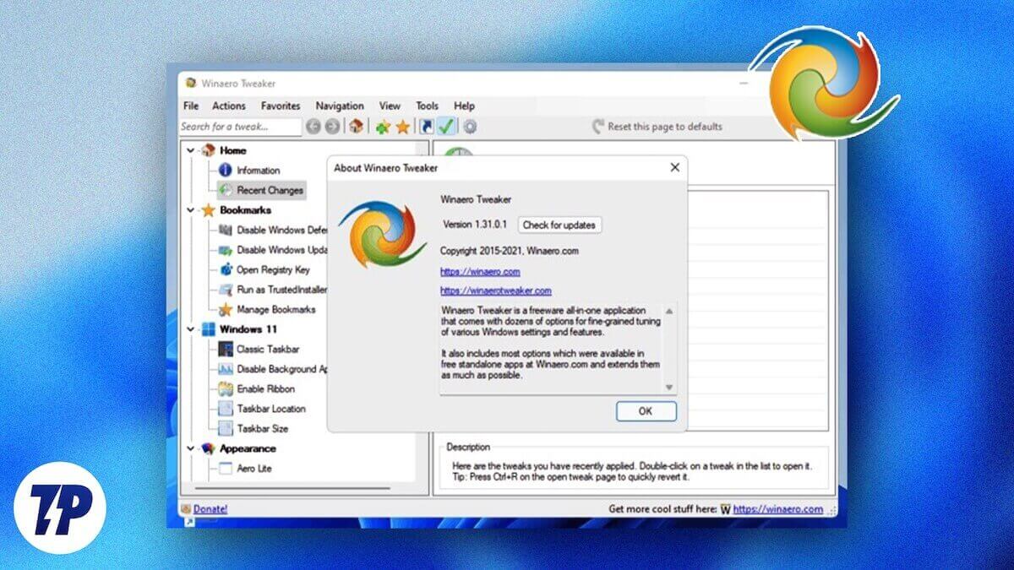Click the Bookmarks category star icon
Viewport: 1014px width, 570px height.
coord(208,210)
